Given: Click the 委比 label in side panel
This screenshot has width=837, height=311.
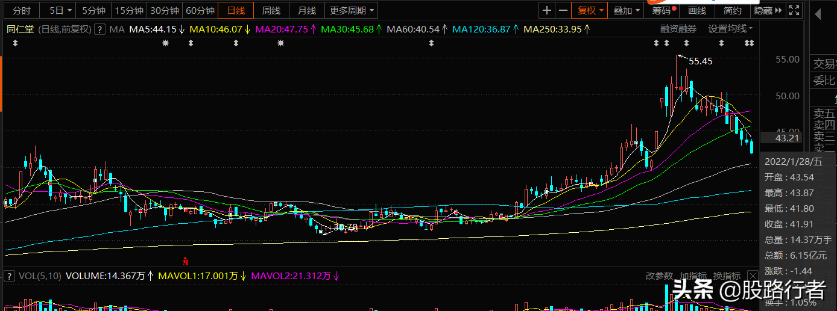Looking at the screenshot, I should [x=825, y=80].
